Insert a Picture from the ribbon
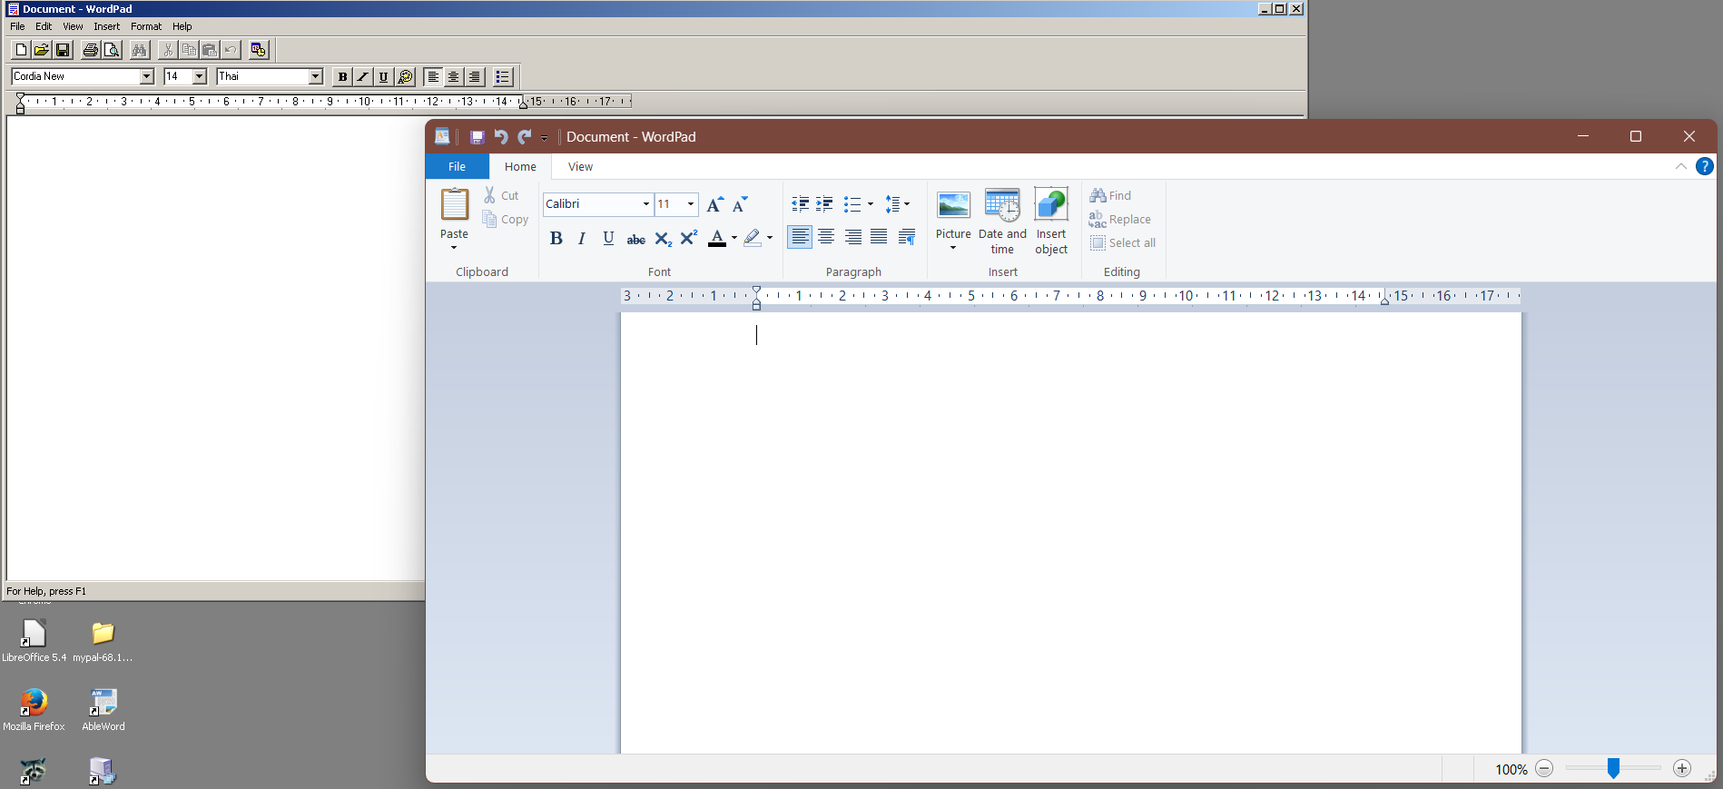This screenshot has height=789, width=1723. (x=953, y=205)
